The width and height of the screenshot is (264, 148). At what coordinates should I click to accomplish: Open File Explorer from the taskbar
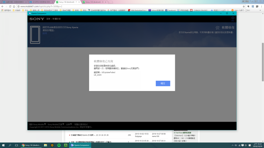point(45,145)
